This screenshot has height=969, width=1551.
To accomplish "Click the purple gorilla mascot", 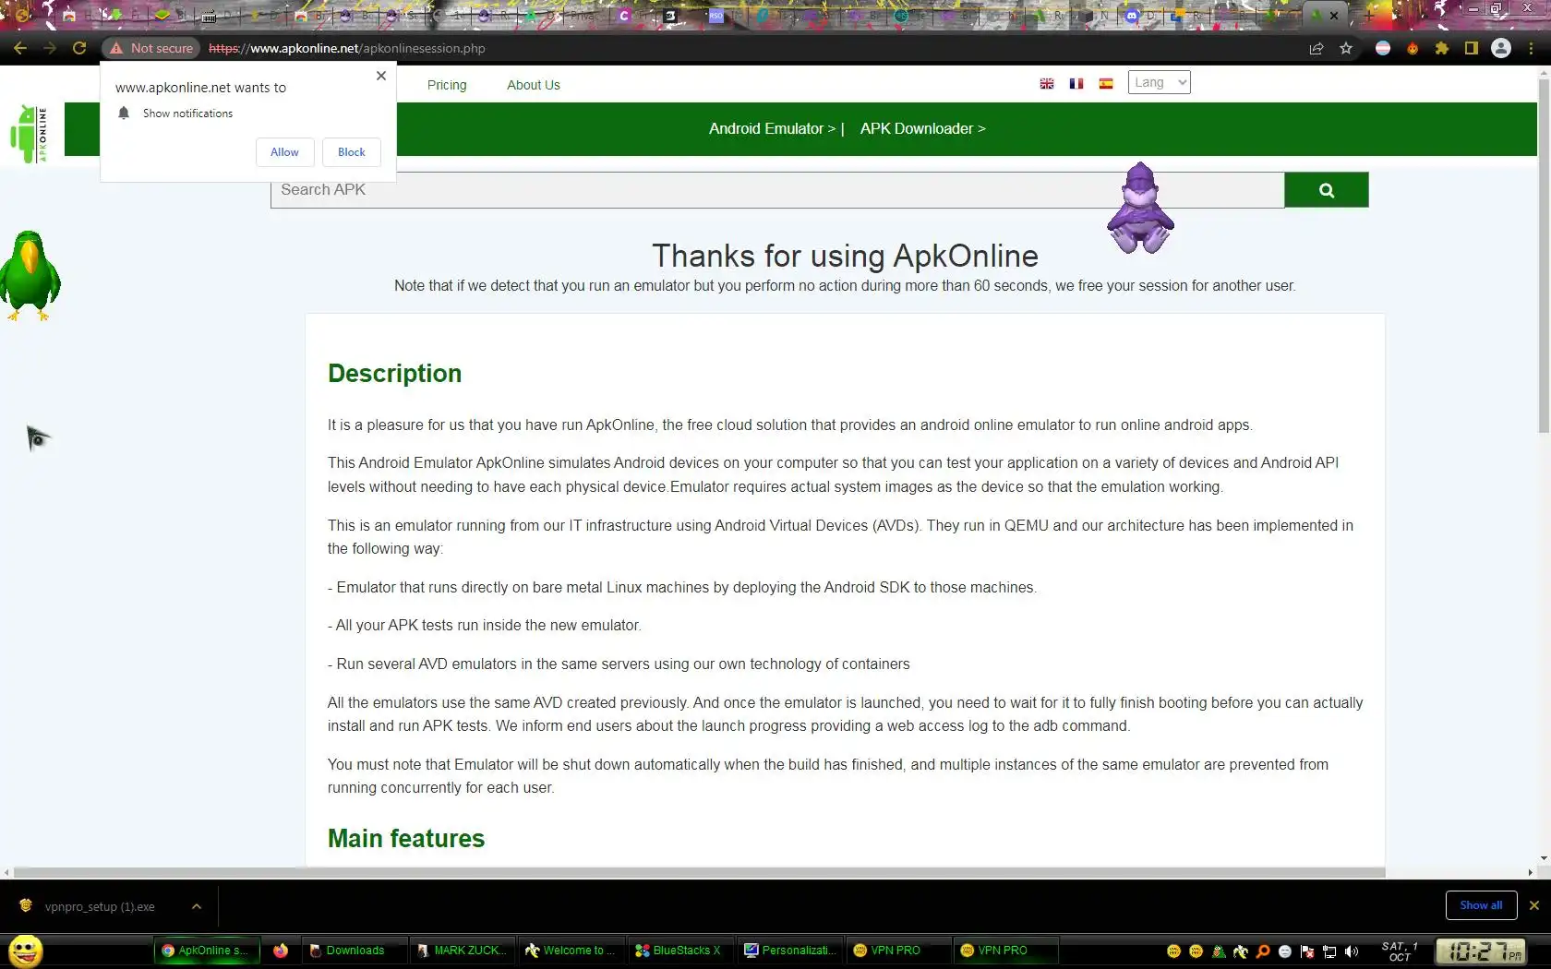I will coord(1141,209).
